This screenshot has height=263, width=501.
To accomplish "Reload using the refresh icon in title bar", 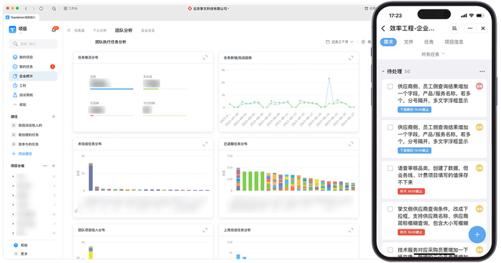I will [42, 9].
